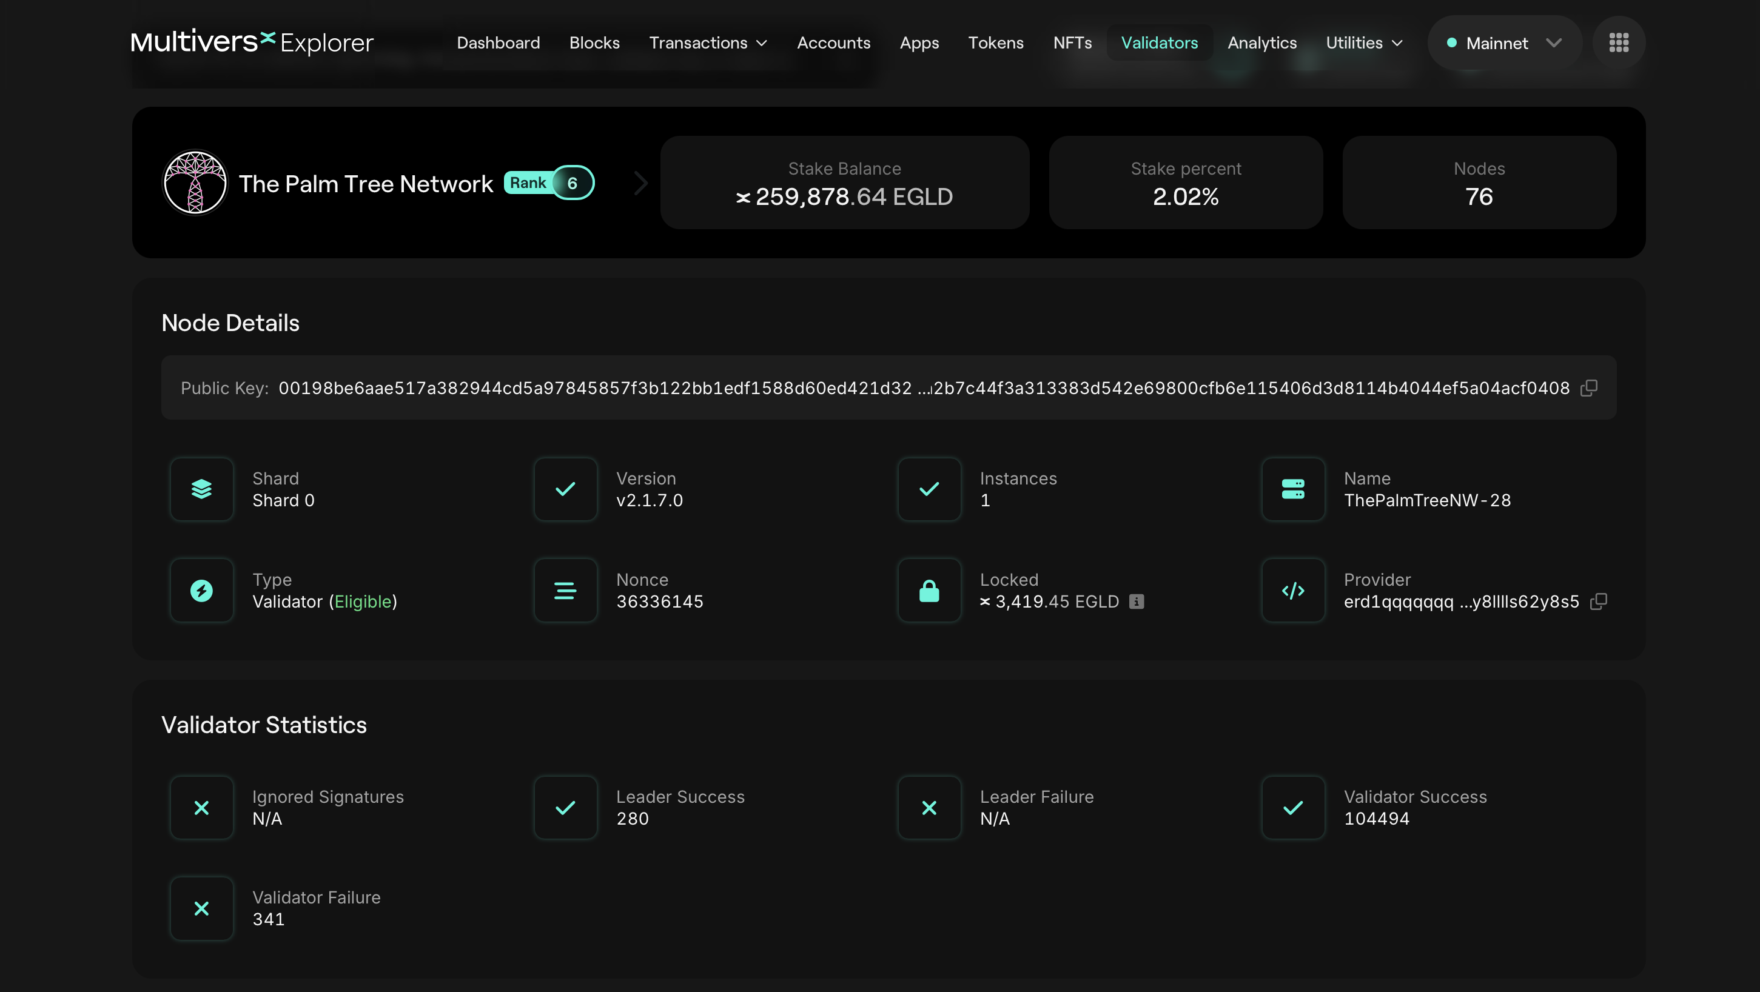Click the Palm Tree Network logo
This screenshot has width=1760, height=992.
click(195, 183)
